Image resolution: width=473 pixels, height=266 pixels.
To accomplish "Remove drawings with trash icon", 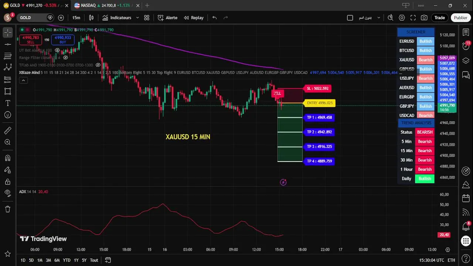I will 7,209.
